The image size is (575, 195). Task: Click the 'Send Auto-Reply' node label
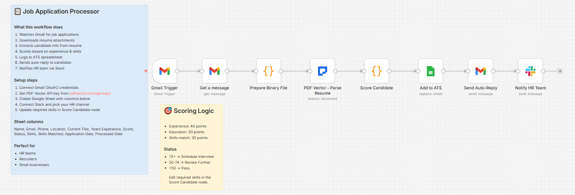[480, 88]
